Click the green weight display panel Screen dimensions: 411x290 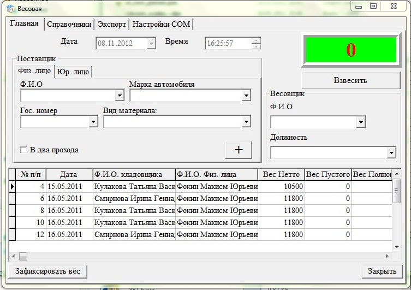[x=350, y=50]
